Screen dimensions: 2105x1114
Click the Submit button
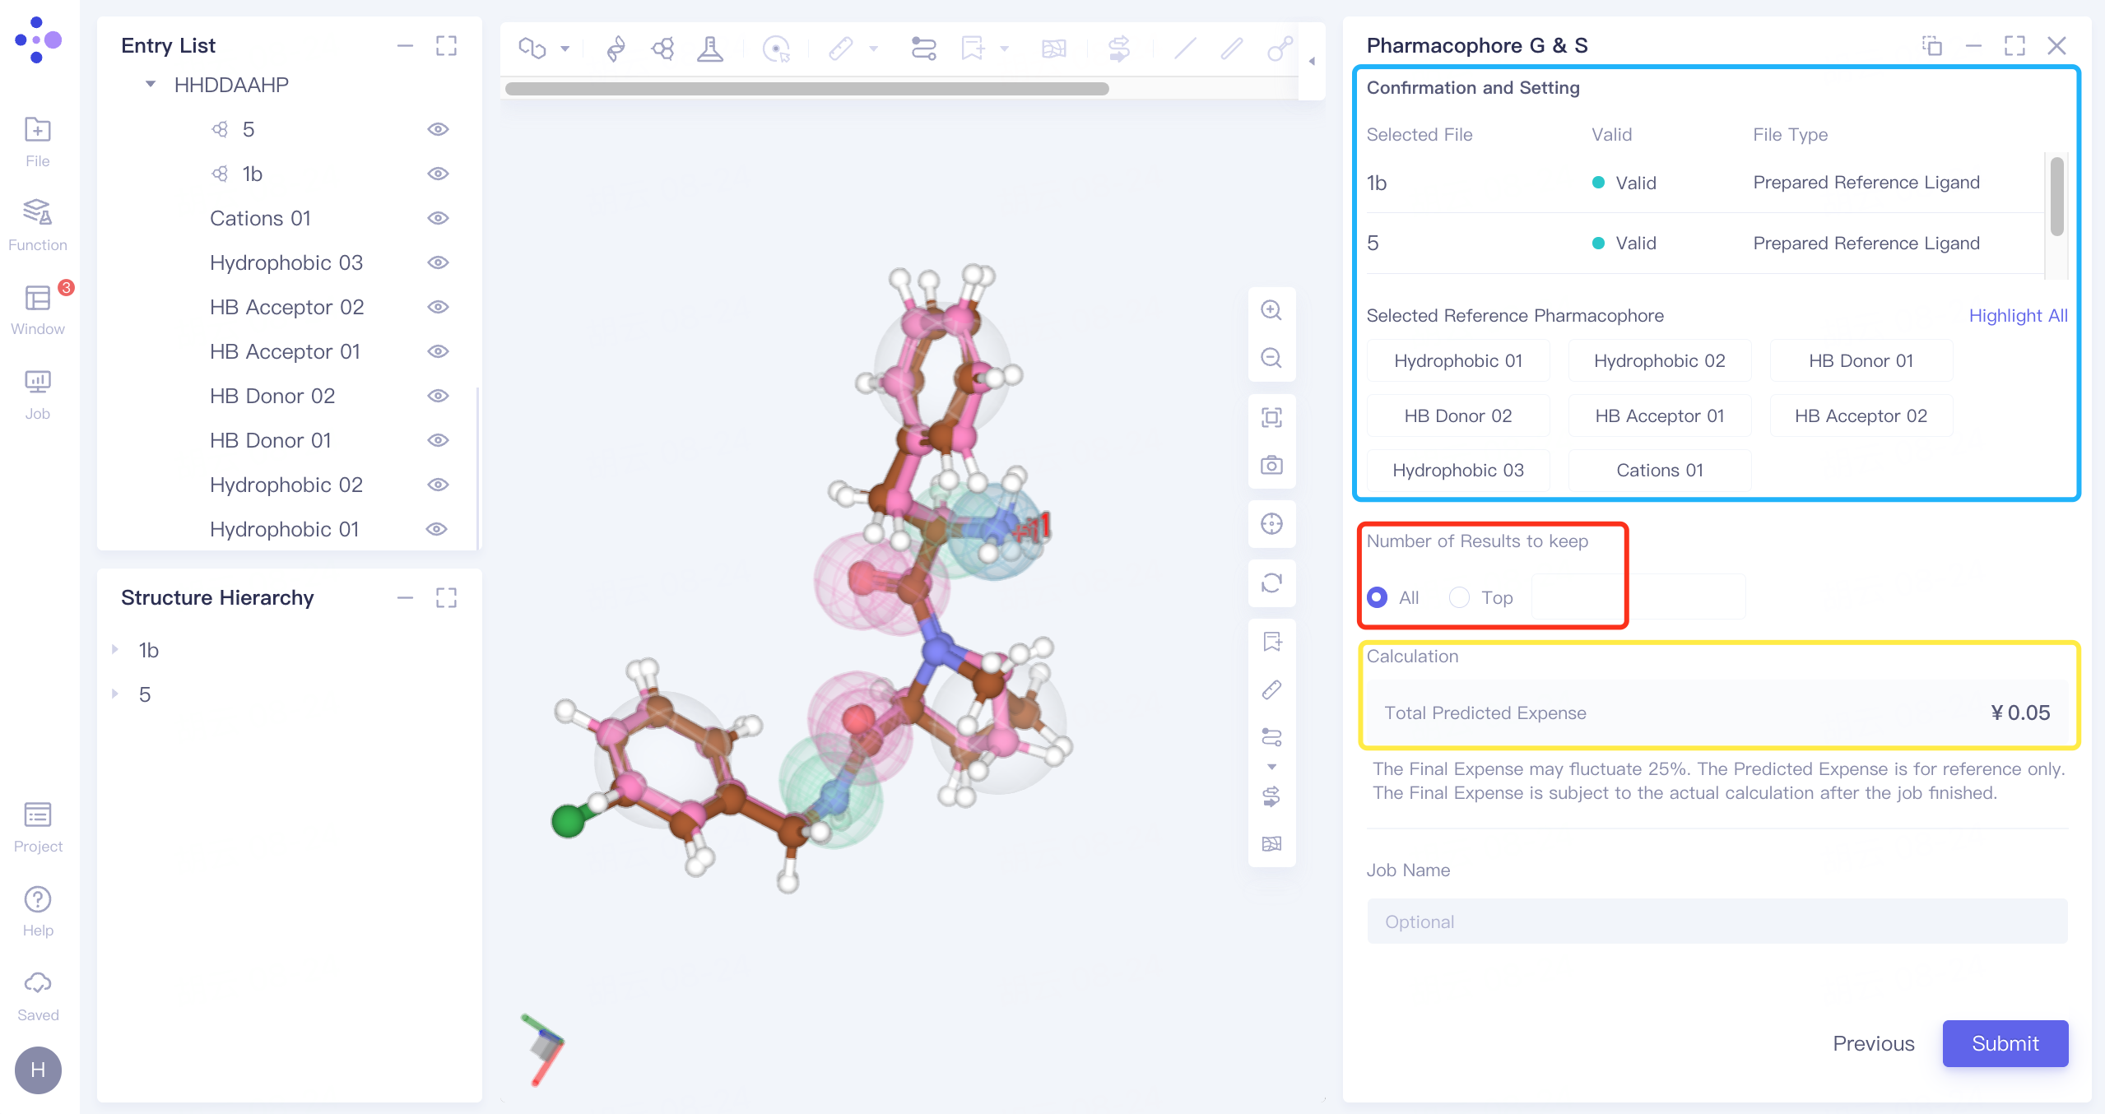point(2005,1043)
